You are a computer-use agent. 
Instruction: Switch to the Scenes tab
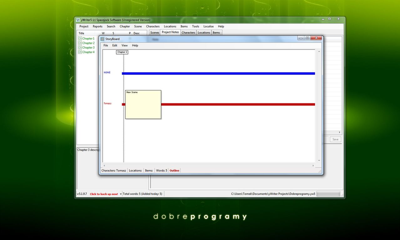pos(154,32)
